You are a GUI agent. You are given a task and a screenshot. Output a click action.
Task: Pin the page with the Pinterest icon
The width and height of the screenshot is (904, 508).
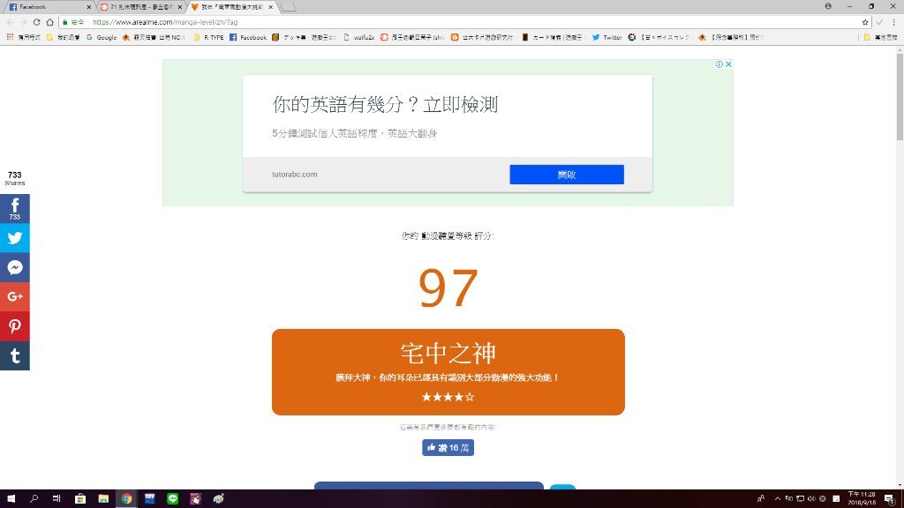tap(15, 326)
